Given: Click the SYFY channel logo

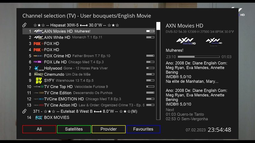Looking at the screenshot, I should (x=39, y=80).
